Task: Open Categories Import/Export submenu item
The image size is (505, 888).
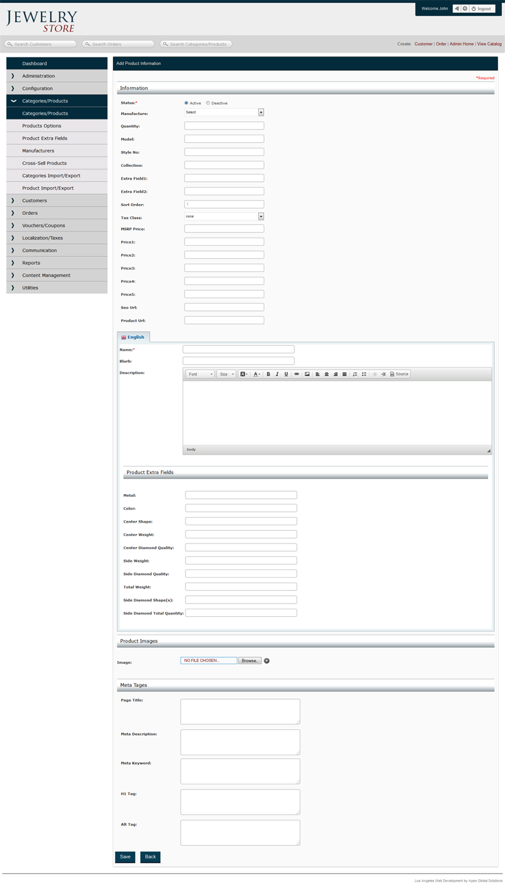Action: point(57,176)
